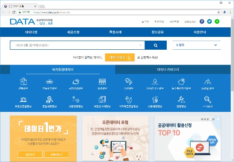Screen dimensions: 234x162
Task: Select the first carousel dot on banner
Action: (x=202, y=119)
